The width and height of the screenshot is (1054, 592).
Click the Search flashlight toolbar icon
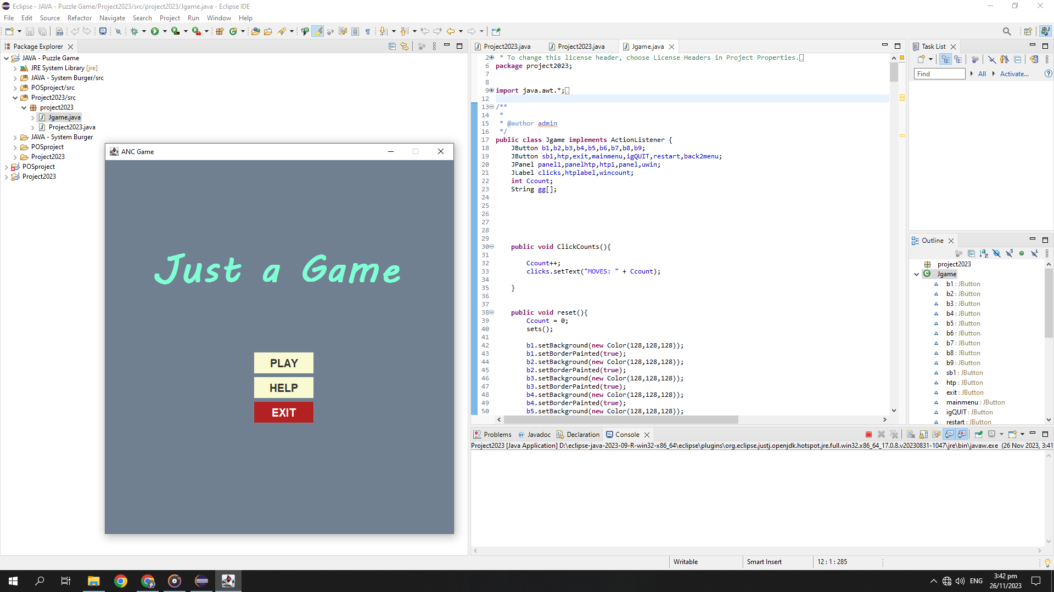coord(282,31)
